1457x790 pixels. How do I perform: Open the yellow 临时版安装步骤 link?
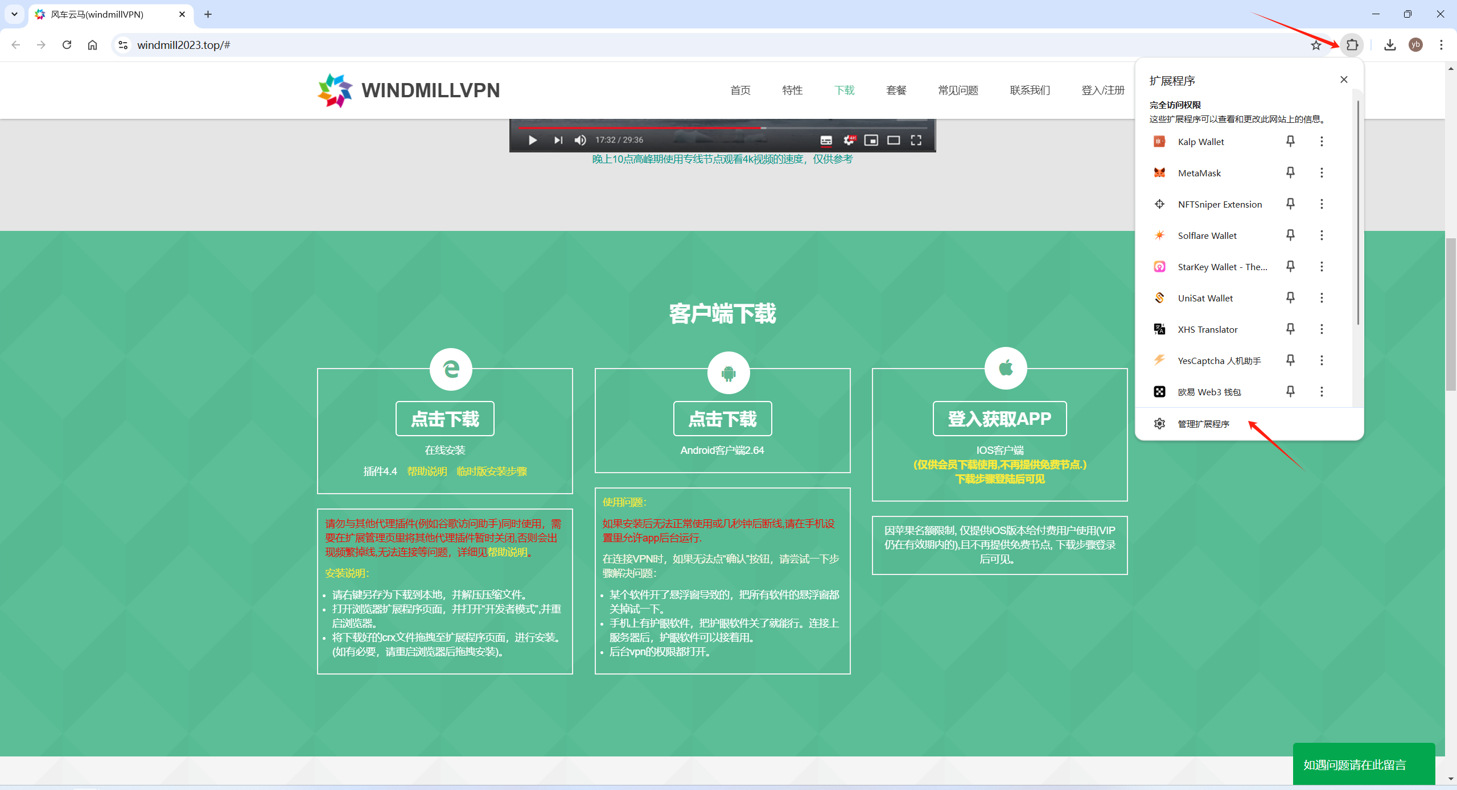[x=492, y=471]
